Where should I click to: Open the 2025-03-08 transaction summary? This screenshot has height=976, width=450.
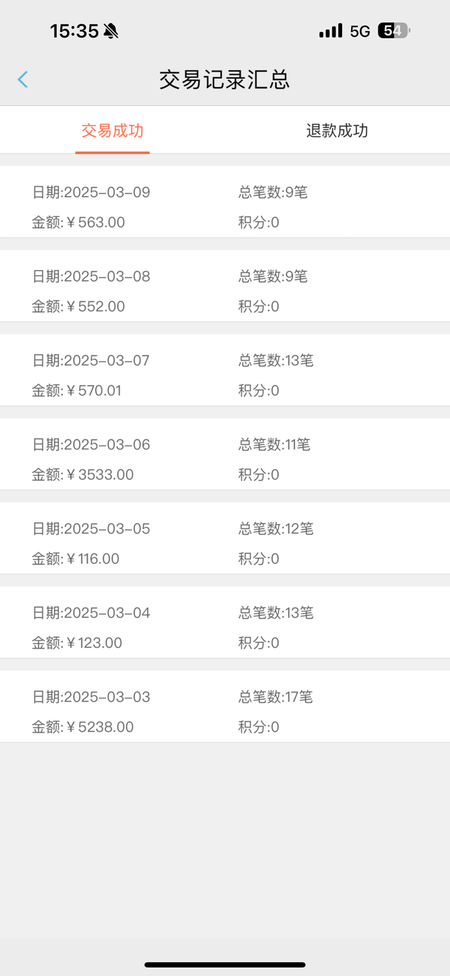pos(225,291)
